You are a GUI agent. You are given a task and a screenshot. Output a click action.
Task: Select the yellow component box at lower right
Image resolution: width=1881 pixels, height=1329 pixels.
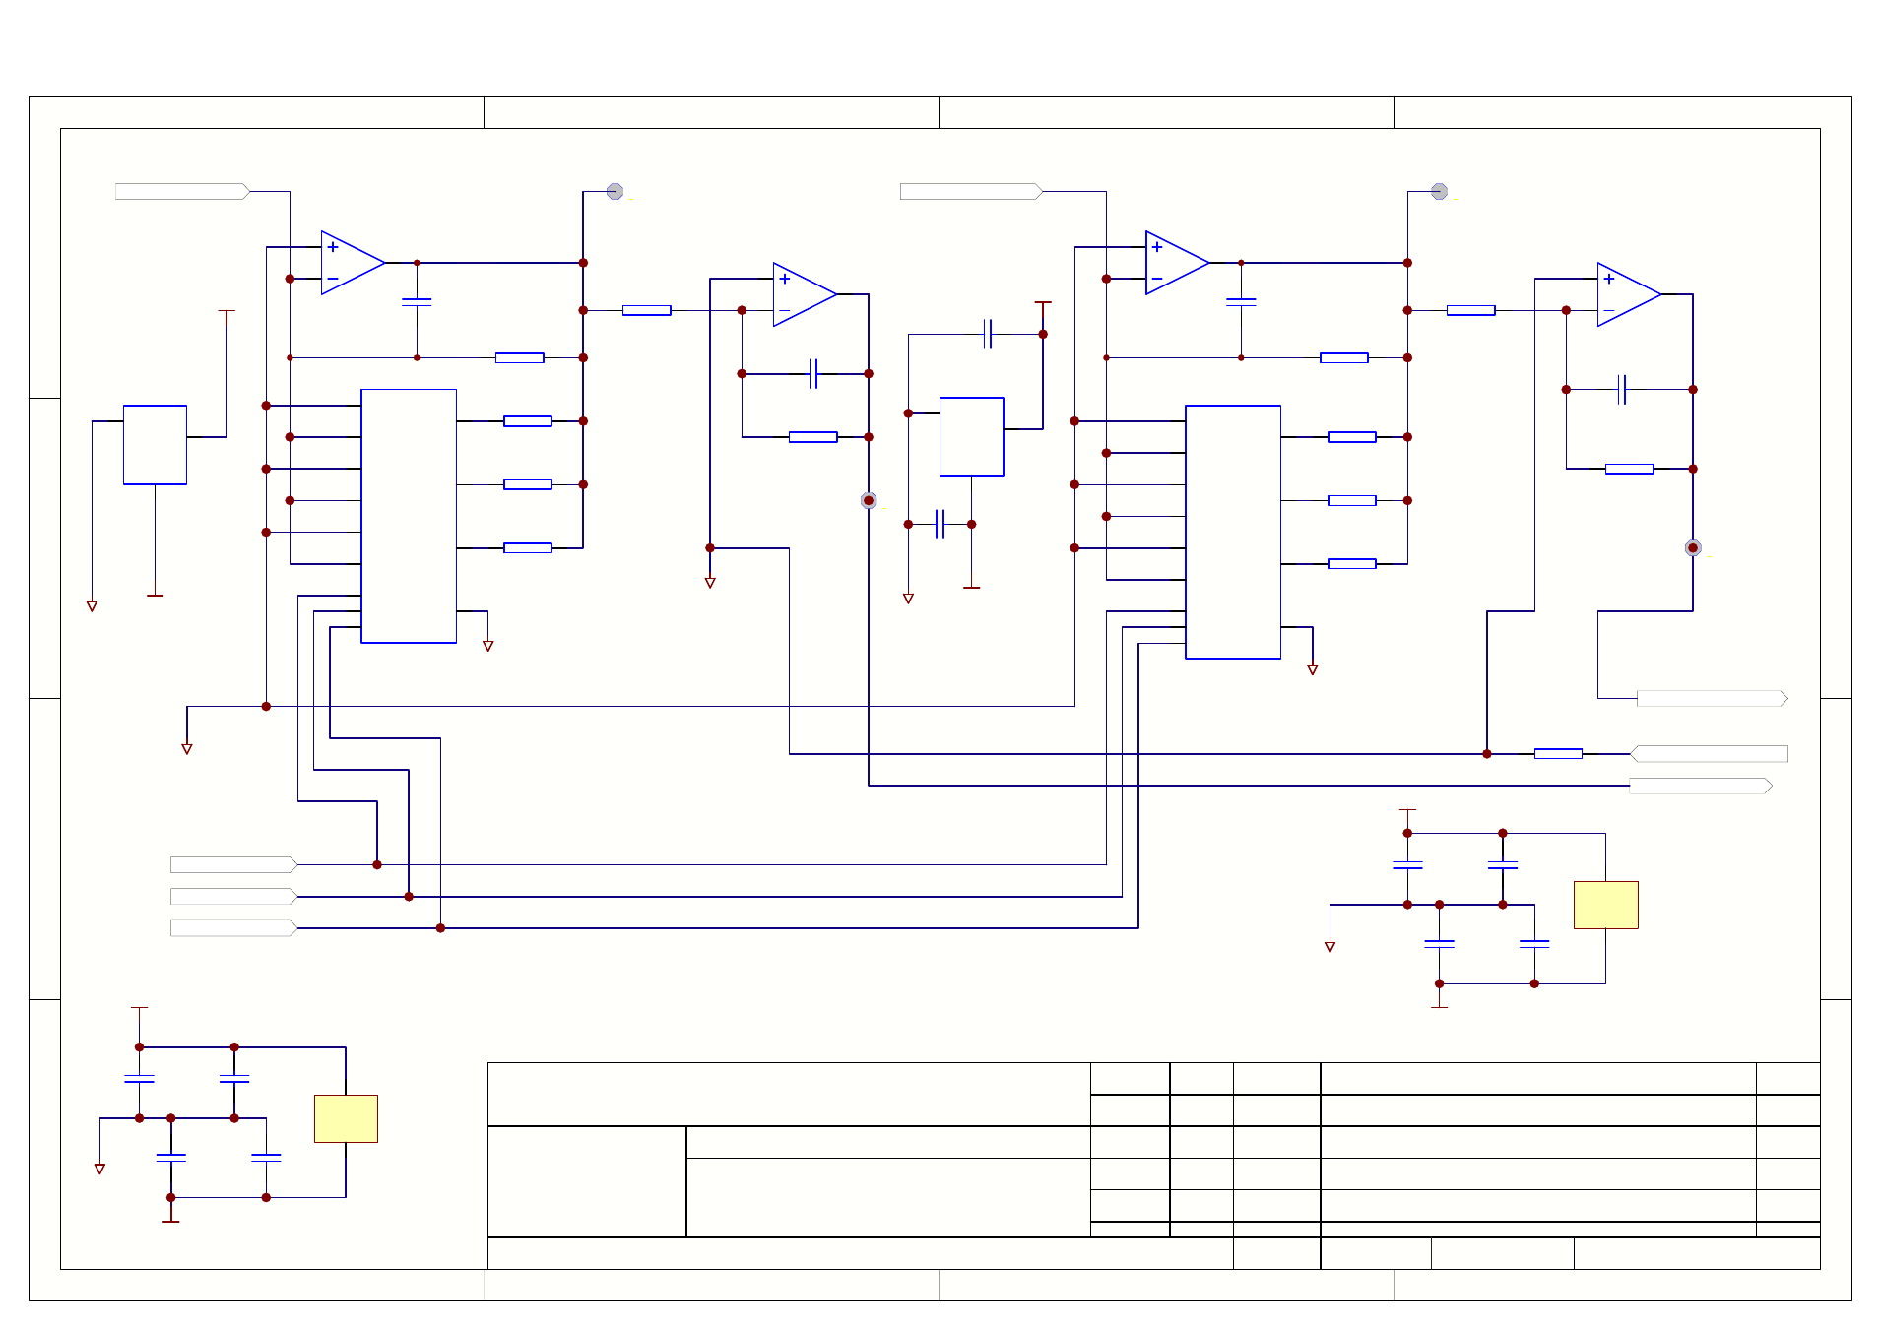tap(1606, 905)
